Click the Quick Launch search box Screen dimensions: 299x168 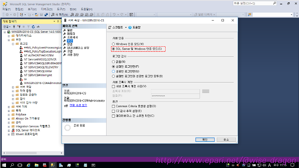click(x=255, y=3)
